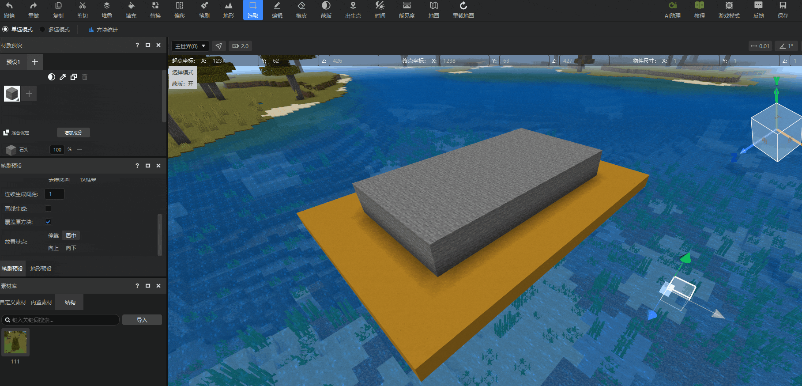
Task: Click the 0.01 move step setting
Action: (x=760, y=46)
